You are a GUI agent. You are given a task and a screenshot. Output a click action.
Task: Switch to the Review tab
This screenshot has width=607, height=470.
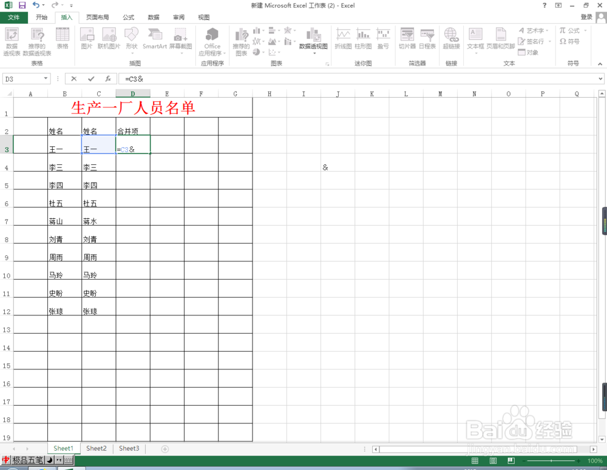point(179,18)
